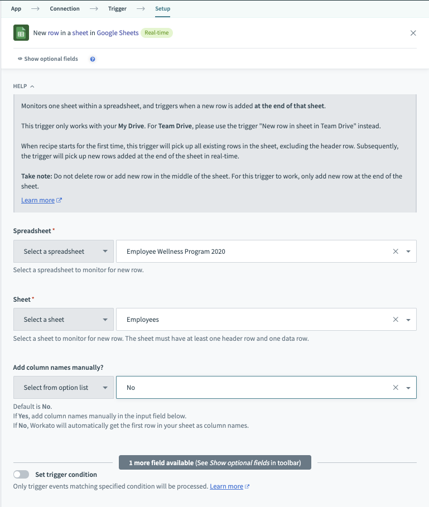Expand spreadsheet name dropdown arrow
Screen dimensions: 429x507
(408, 252)
